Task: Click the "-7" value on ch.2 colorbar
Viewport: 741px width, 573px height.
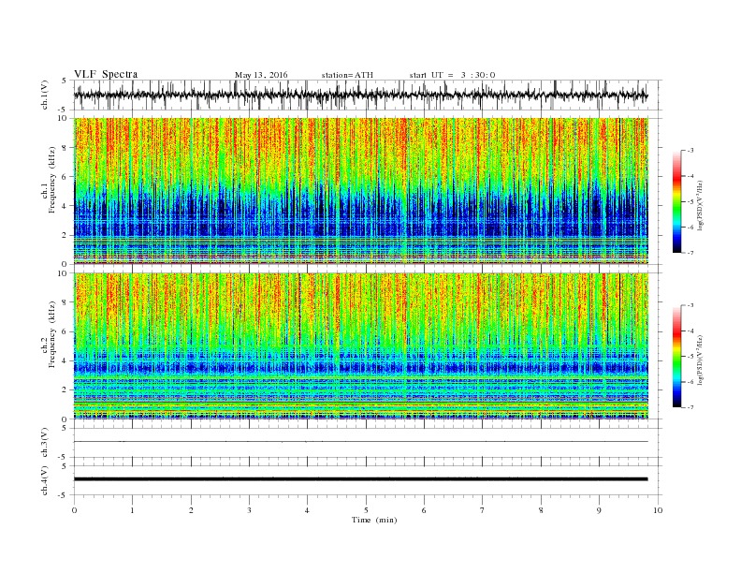Action: click(690, 407)
